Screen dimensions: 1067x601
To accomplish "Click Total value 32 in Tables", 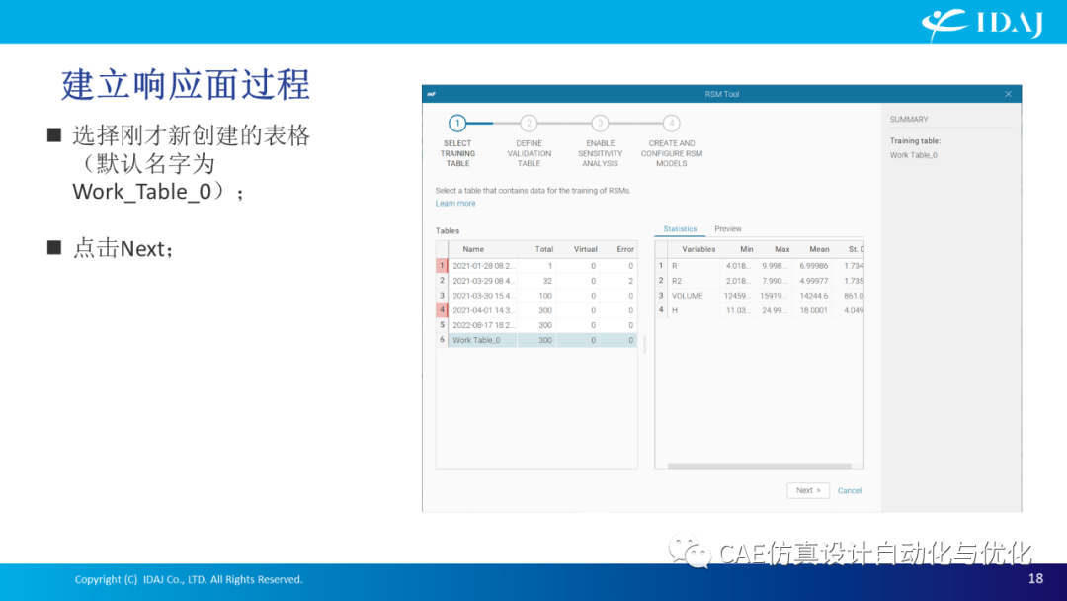I will [x=547, y=281].
